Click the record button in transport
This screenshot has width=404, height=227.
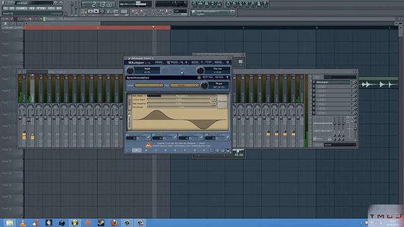pos(102,11)
